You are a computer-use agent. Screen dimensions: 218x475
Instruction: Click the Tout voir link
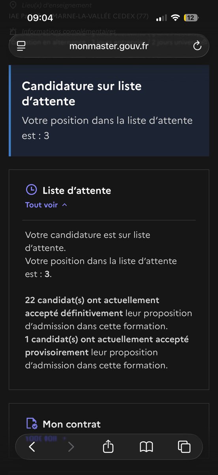(41, 205)
